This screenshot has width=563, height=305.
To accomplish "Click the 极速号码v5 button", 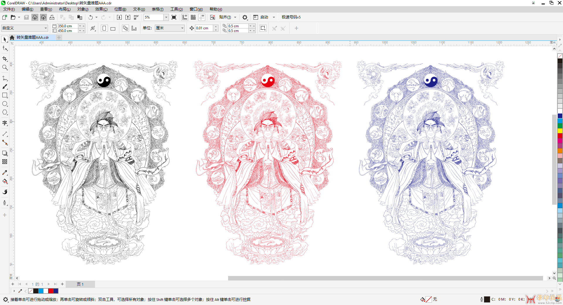I will pos(291,17).
